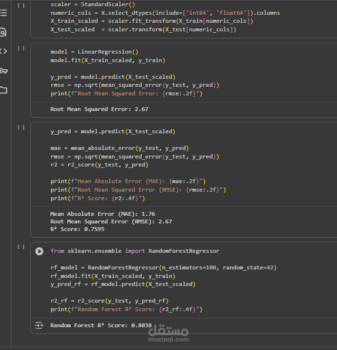The height and width of the screenshot is (350, 337).
Task: Select the RandomForestRegressor cell execution bracket
Action: point(21,247)
